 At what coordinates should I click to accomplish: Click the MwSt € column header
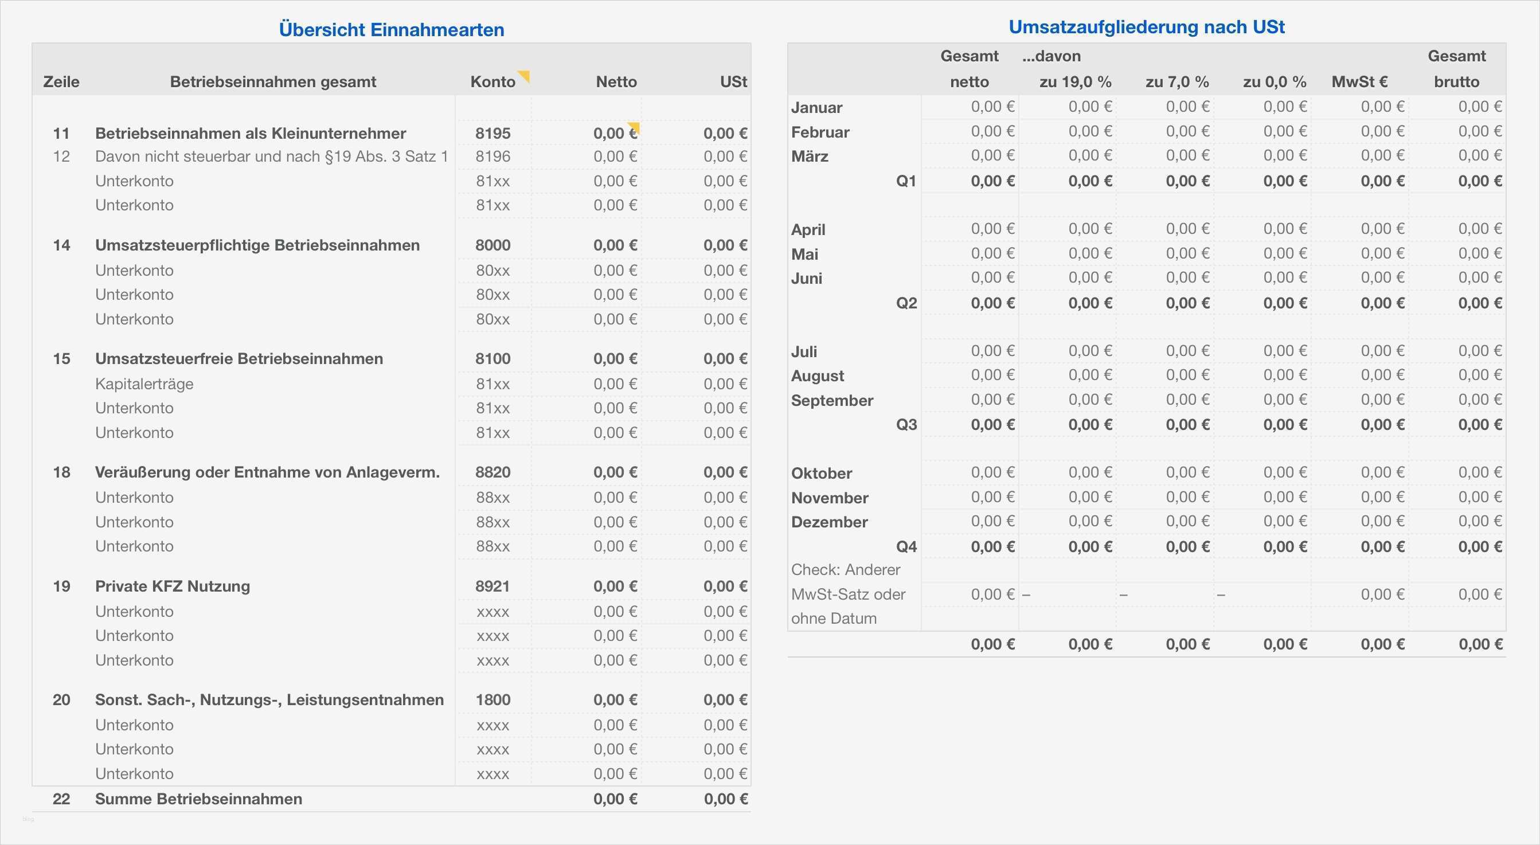click(1359, 82)
